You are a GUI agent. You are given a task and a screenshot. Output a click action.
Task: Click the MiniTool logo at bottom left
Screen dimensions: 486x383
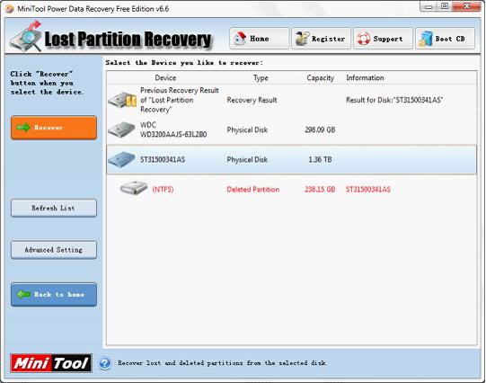pyautogui.click(x=51, y=363)
